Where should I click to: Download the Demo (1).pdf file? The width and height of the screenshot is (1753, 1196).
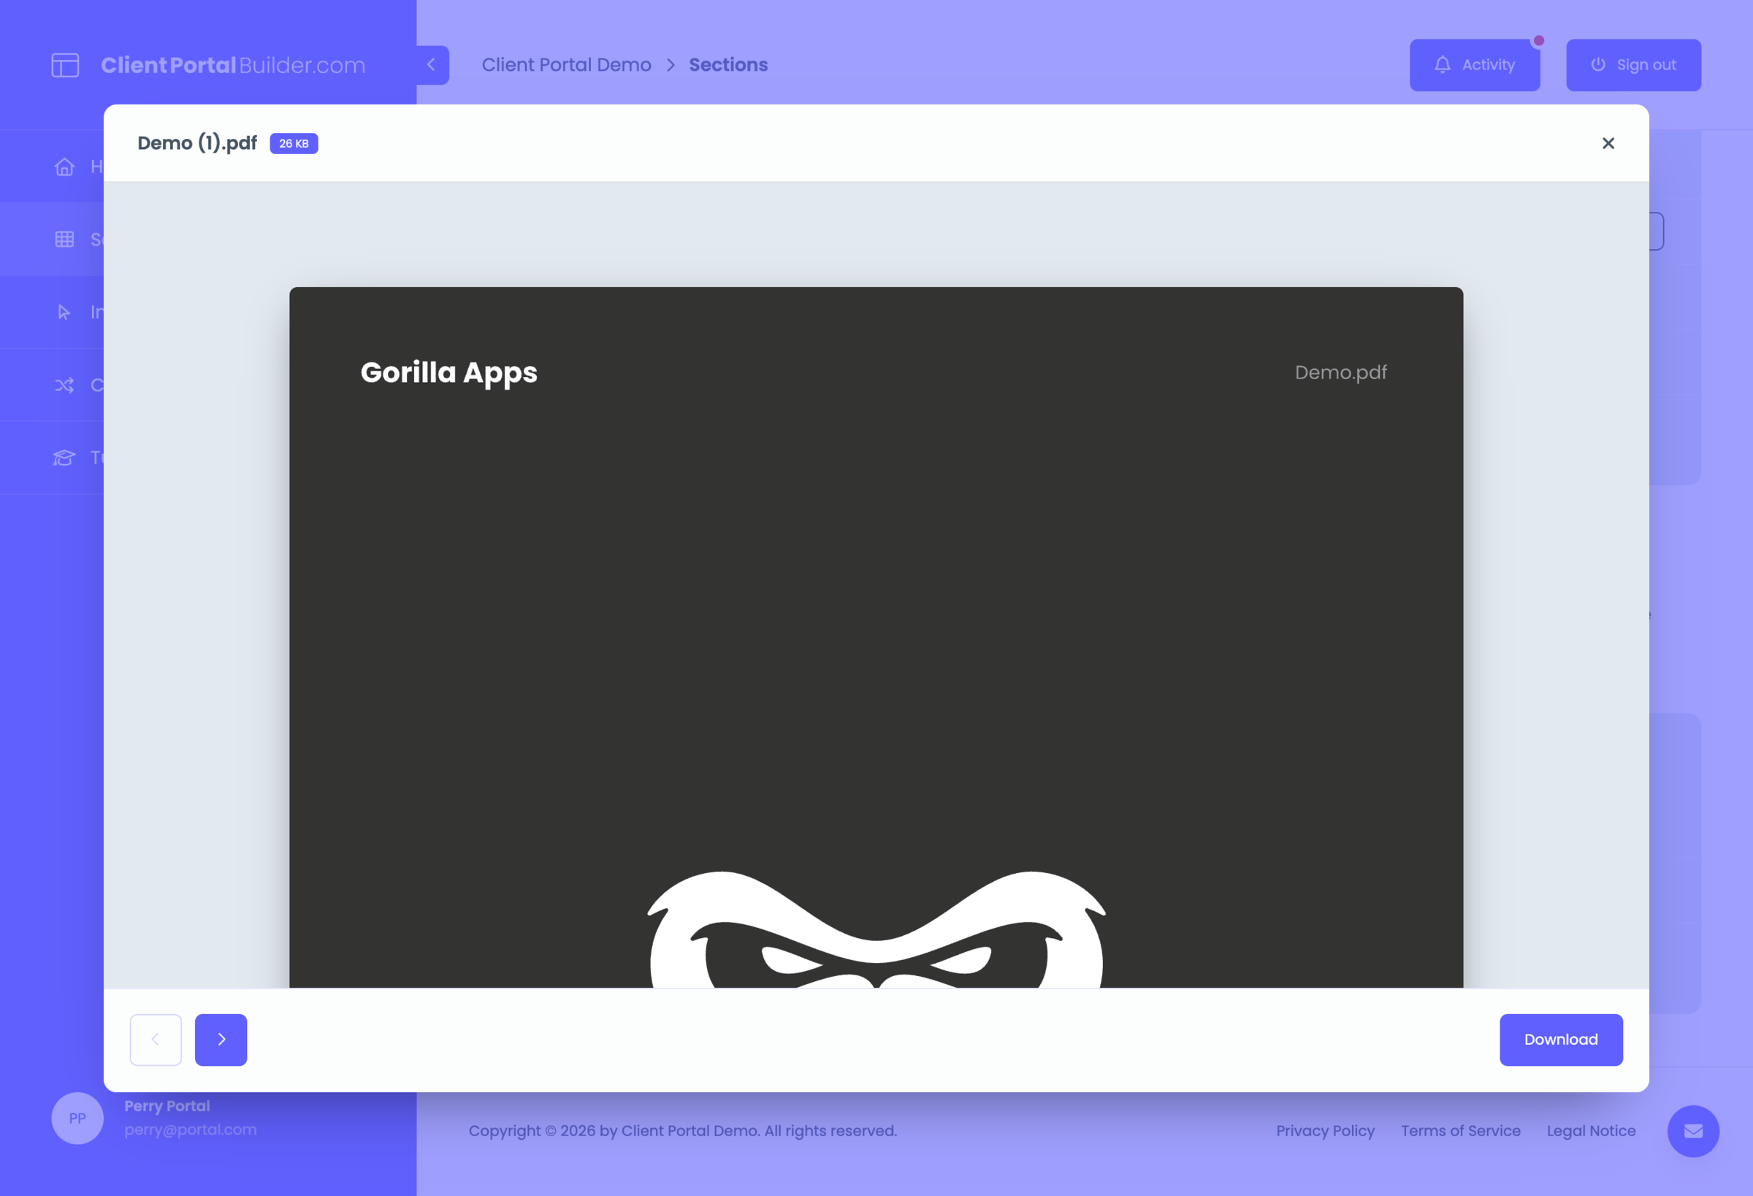1560,1039
